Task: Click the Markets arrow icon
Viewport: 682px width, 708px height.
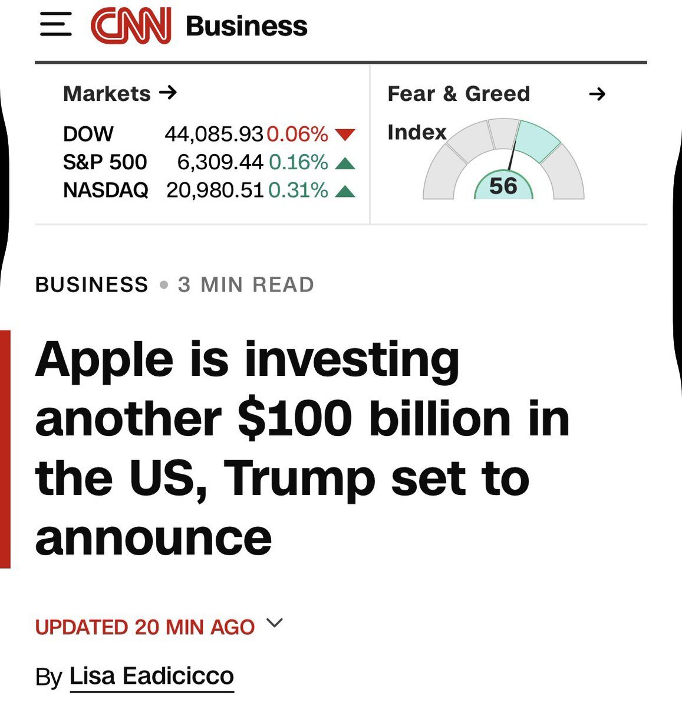Action: [x=168, y=93]
